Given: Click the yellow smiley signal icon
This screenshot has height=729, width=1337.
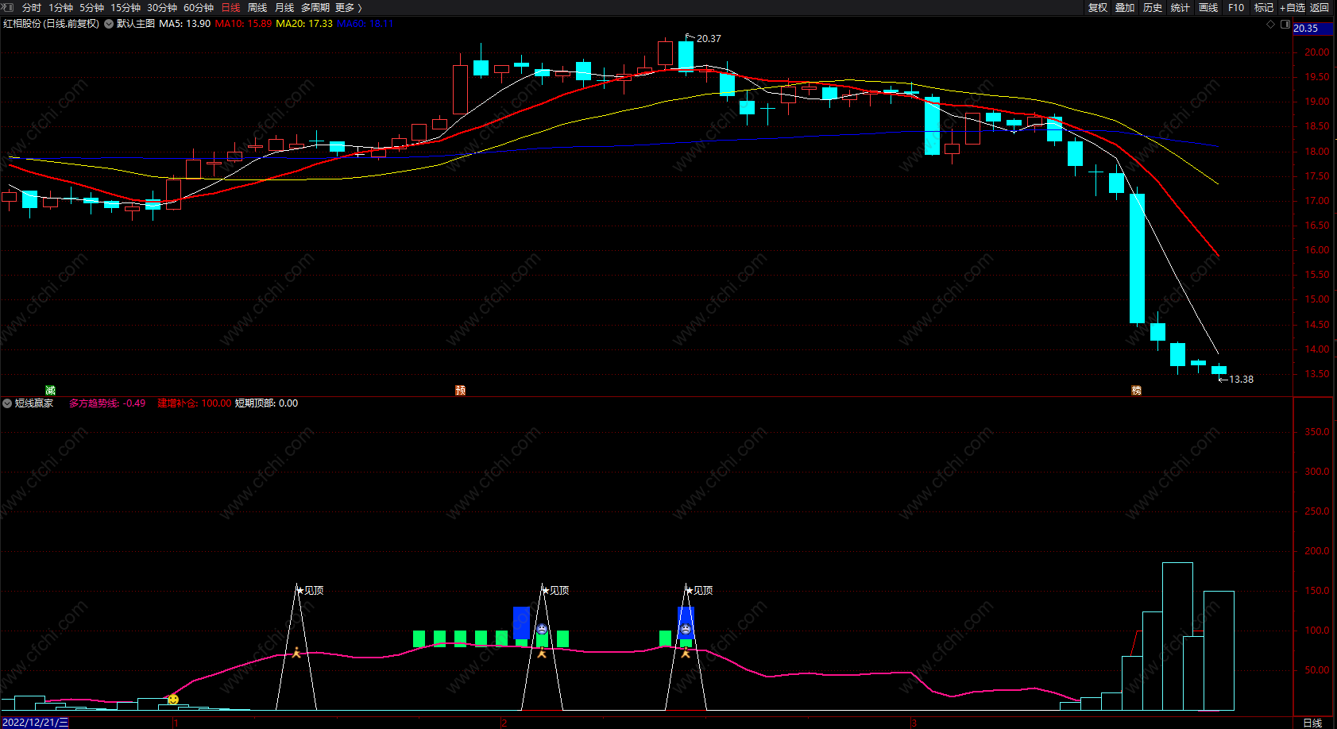Looking at the screenshot, I should (x=173, y=700).
